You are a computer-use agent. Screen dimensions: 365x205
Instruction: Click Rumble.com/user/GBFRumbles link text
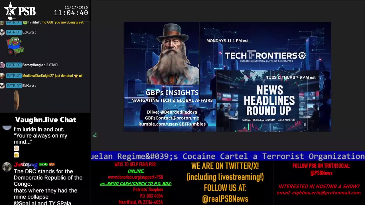pos(172,124)
